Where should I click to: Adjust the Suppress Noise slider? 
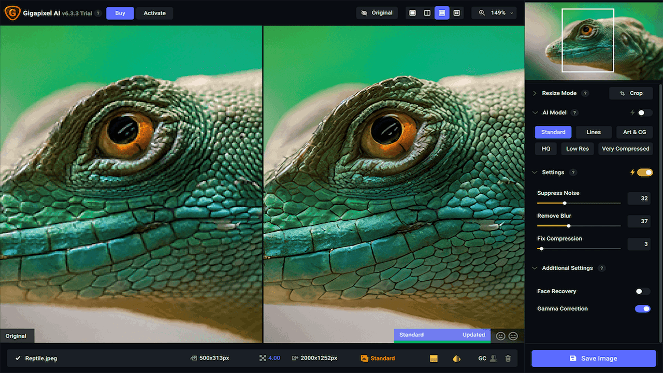coord(579,203)
